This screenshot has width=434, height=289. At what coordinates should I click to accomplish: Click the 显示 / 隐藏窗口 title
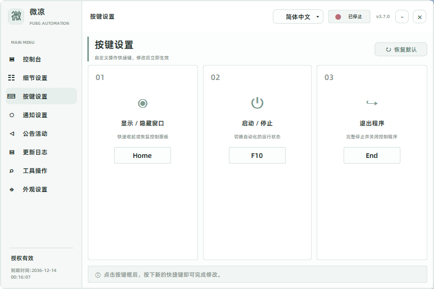143,123
